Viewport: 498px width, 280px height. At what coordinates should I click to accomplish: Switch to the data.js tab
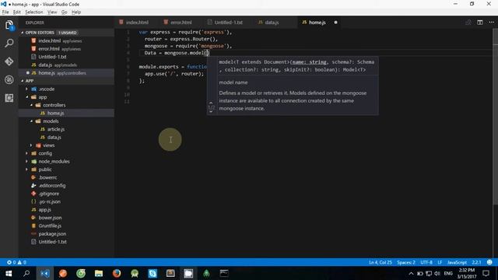[x=272, y=23]
